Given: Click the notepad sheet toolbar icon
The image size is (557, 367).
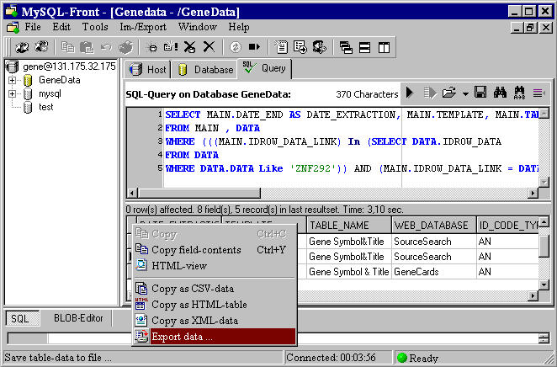Looking at the screenshot, I should [x=281, y=47].
